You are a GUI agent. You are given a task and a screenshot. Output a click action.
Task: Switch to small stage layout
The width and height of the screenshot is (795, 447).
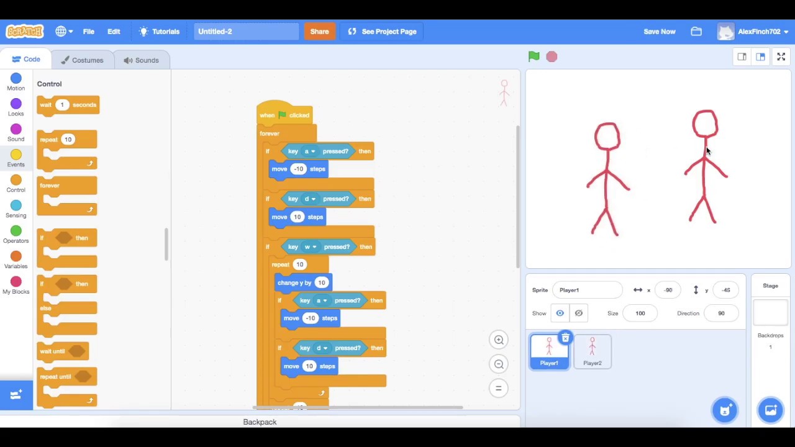(x=742, y=56)
